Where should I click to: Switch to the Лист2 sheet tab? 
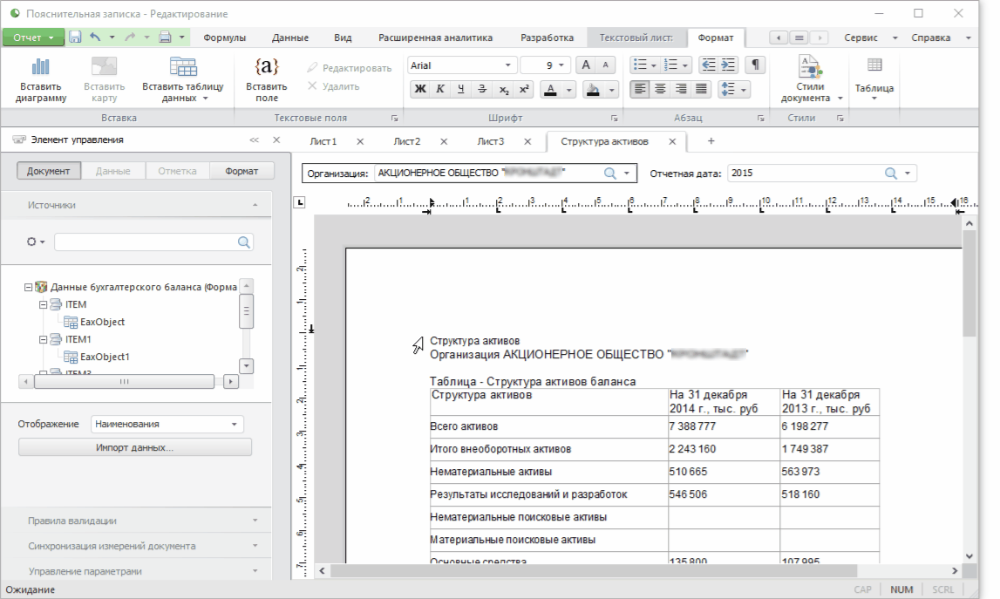(407, 141)
